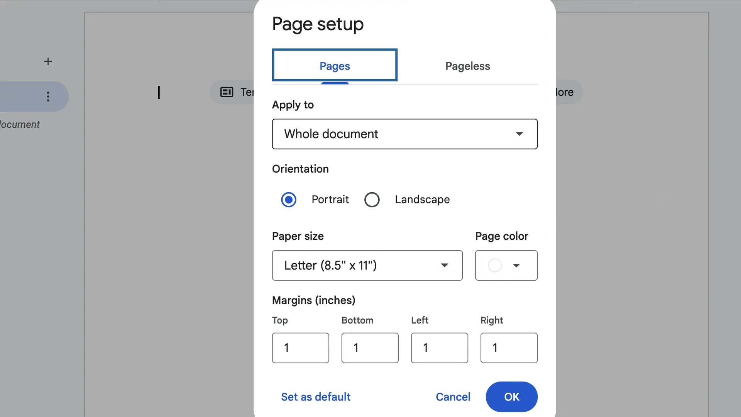The height and width of the screenshot is (417, 741).
Task: Open the three-dot tab options menu
Action: tap(48, 97)
